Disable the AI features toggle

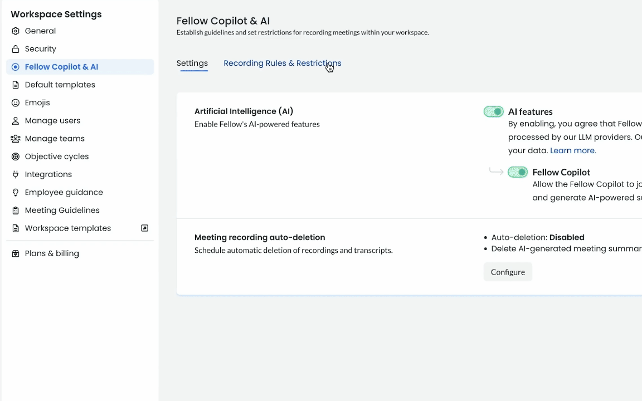coord(493,112)
